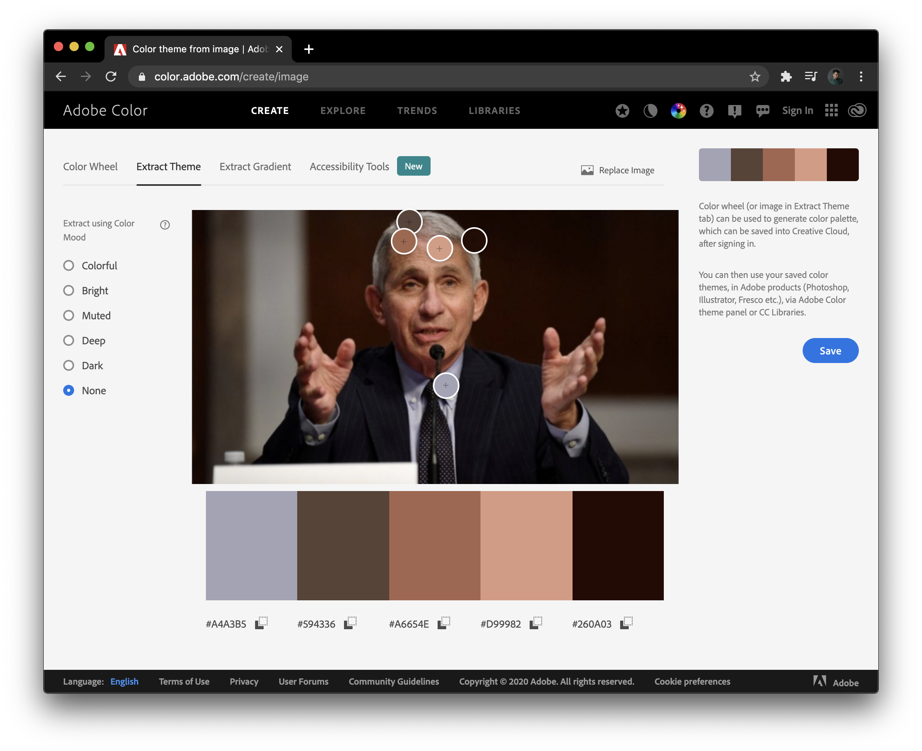Switch to the Extract Gradient tab
The image size is (922, 751).
tap(255, 167)
